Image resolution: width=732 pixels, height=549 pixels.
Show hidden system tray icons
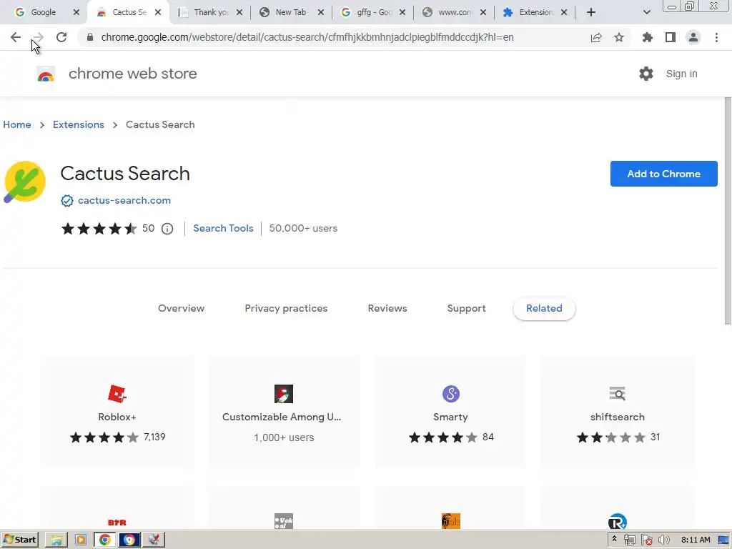614,540
